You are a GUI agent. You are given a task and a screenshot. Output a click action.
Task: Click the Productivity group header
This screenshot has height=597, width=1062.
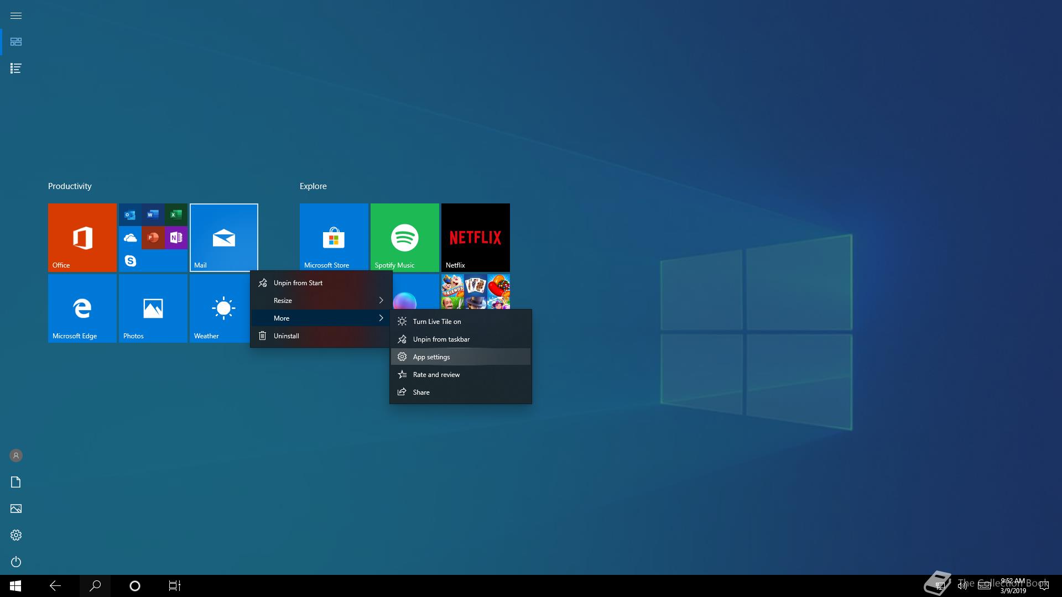(x=70, y=186)
